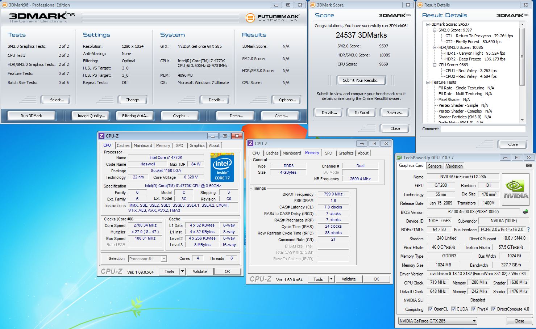Collapse Feature Tests tree node
The width and height of the screenshot is (536, 329).
tap(428, 82)
